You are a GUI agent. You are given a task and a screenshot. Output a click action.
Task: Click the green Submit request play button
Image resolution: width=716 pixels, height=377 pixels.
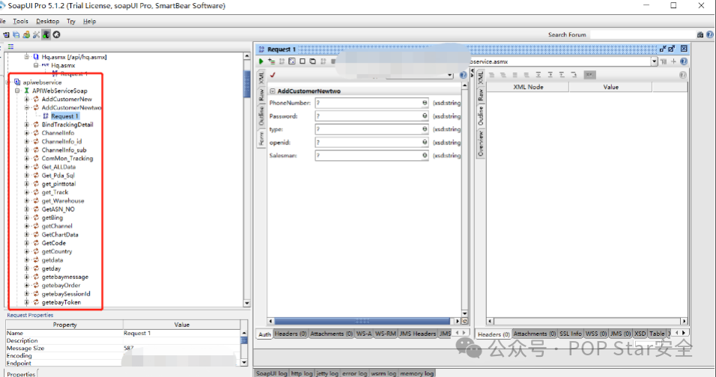pyautogui.click(x=261, y=61)
